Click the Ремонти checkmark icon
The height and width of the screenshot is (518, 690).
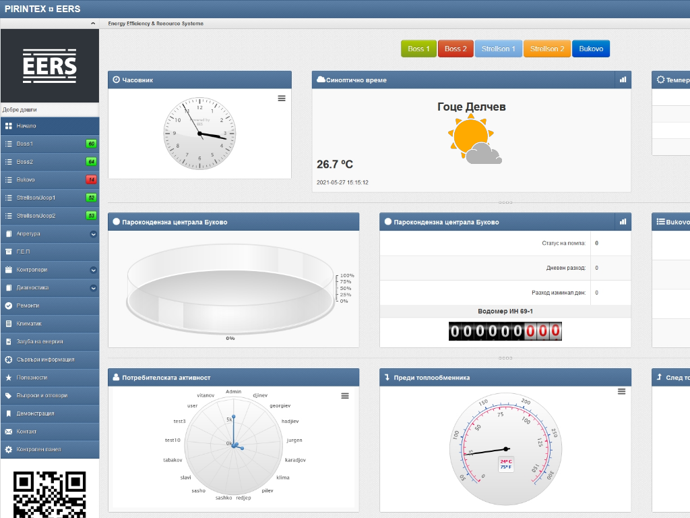8,306
